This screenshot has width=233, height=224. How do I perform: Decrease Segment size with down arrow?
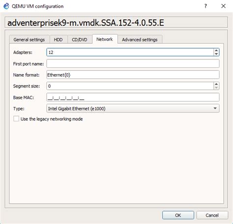(x=216, y=87)
